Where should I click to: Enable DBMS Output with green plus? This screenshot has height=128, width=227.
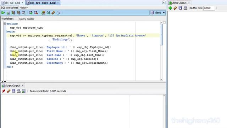[x=170, y=8]
